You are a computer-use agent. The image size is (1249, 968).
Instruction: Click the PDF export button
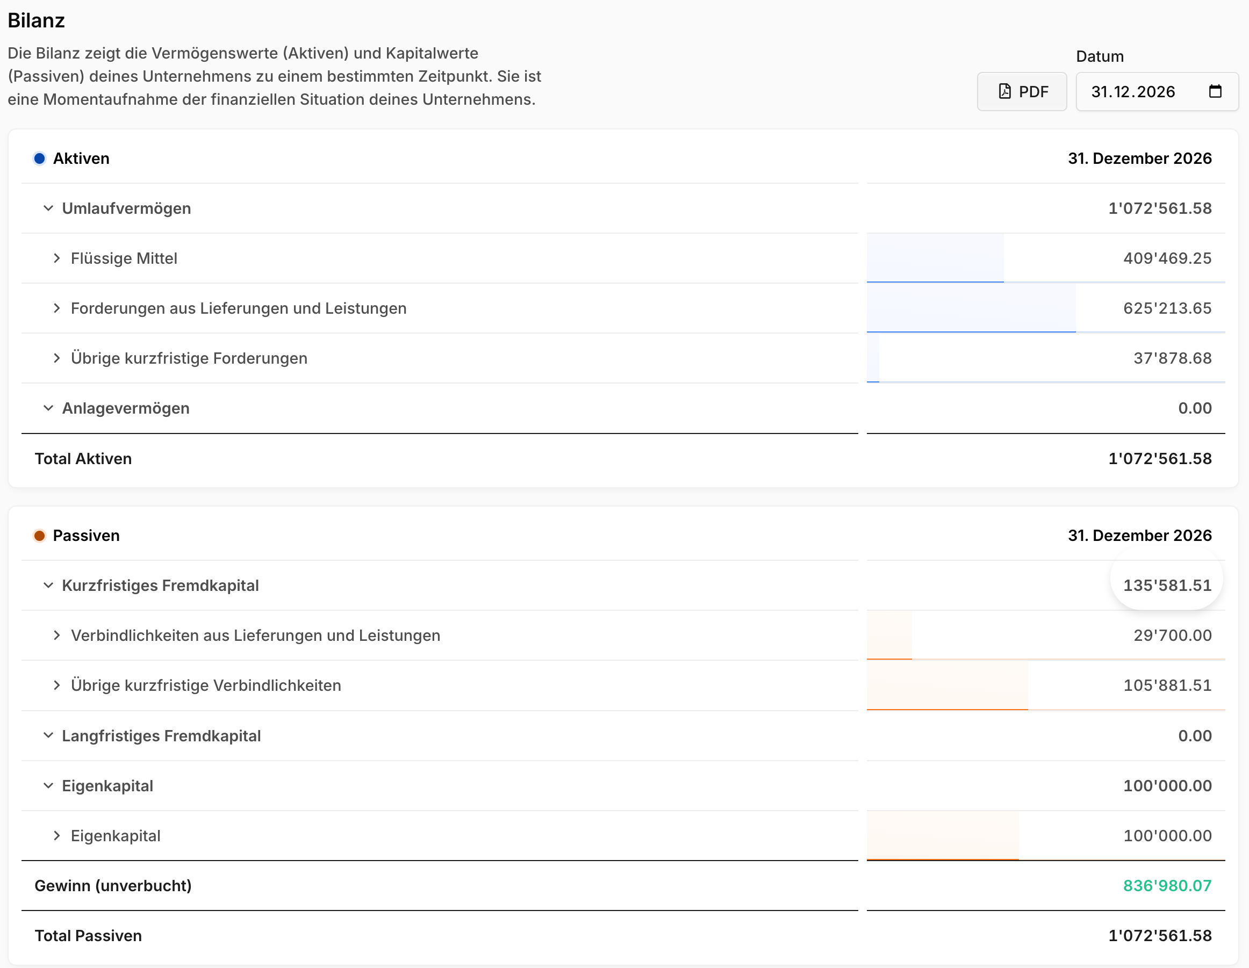click(x=1021, y=91)
